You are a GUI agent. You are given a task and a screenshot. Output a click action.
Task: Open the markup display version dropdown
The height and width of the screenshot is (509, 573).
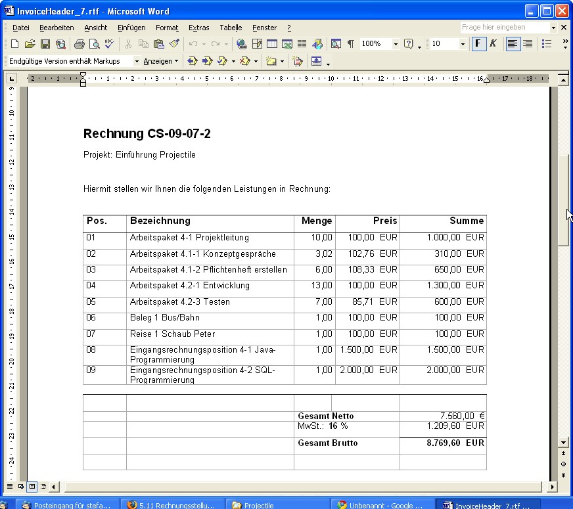coord(137,61)
